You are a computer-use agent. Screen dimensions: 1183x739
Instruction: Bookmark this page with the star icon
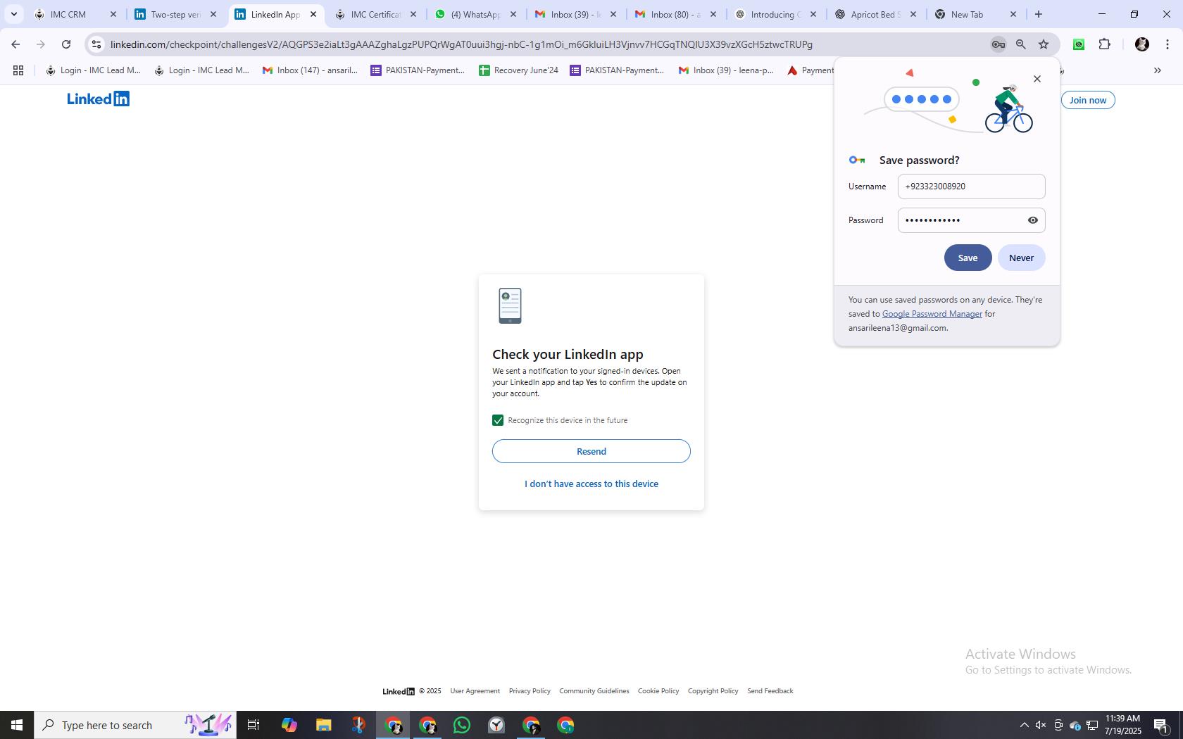coord(1044,44)
